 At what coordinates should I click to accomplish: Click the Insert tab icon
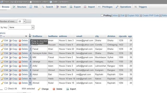[x=58, y=7]
